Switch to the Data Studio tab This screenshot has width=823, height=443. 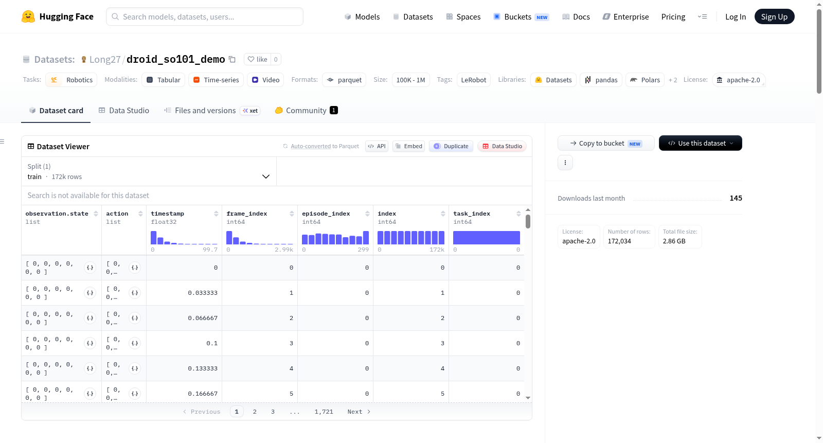[124, 110]
